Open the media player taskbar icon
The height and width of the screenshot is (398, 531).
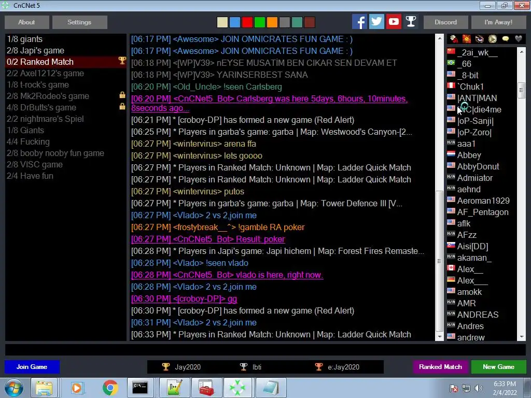click(77, 388)
